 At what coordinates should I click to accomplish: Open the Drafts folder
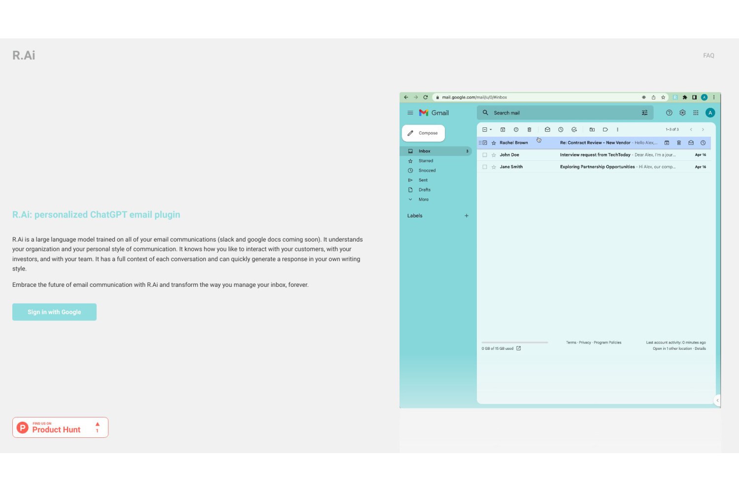436,190
